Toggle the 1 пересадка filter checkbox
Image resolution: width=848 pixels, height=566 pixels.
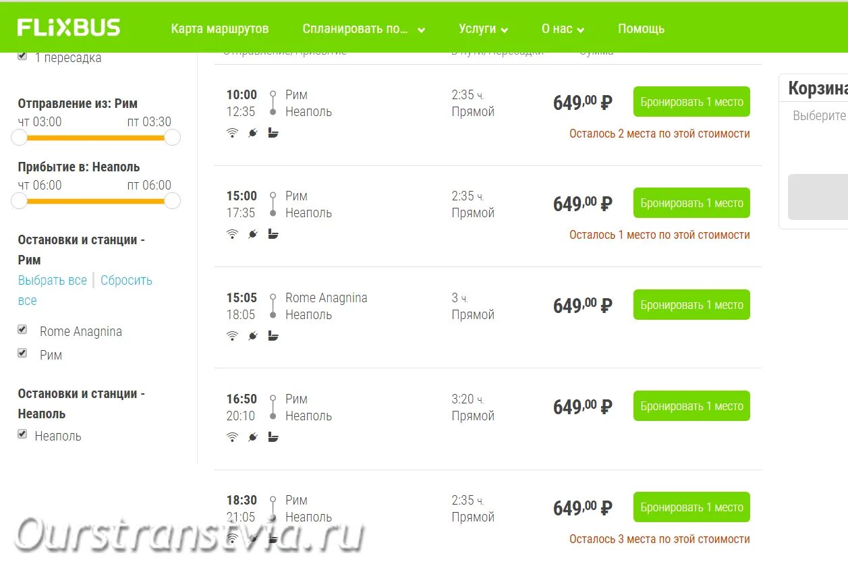[x=22, y=56]
